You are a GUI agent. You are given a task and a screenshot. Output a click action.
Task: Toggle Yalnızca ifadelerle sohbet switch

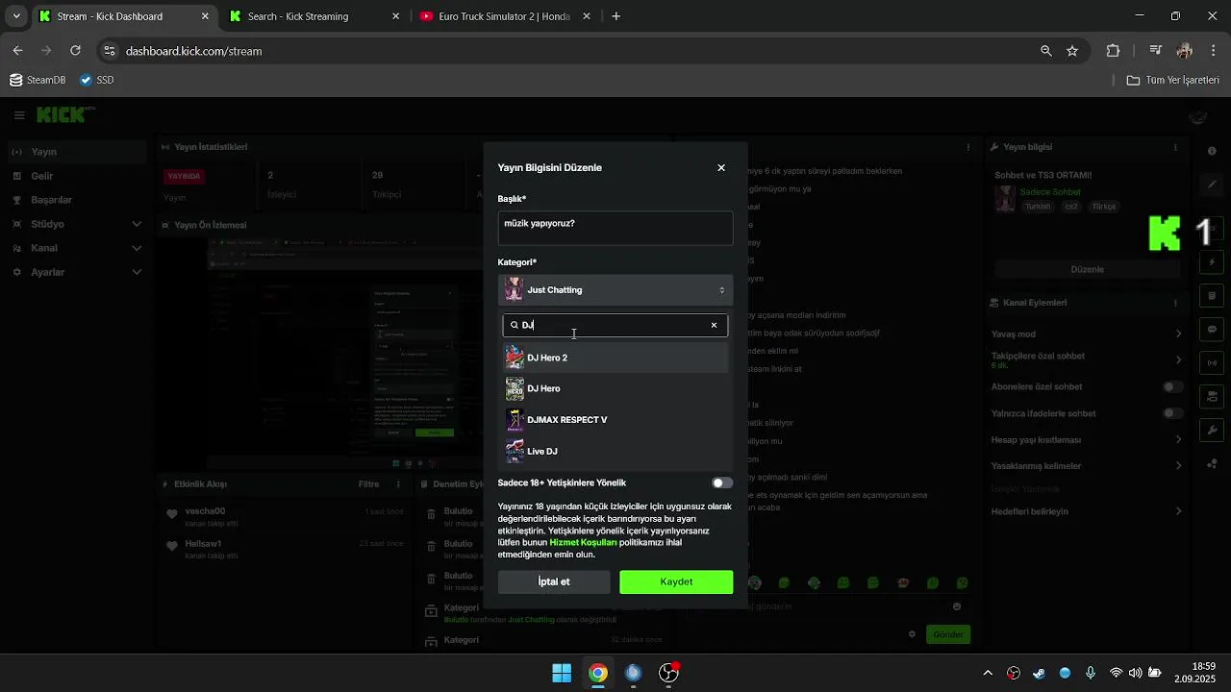pos(1173,413)
